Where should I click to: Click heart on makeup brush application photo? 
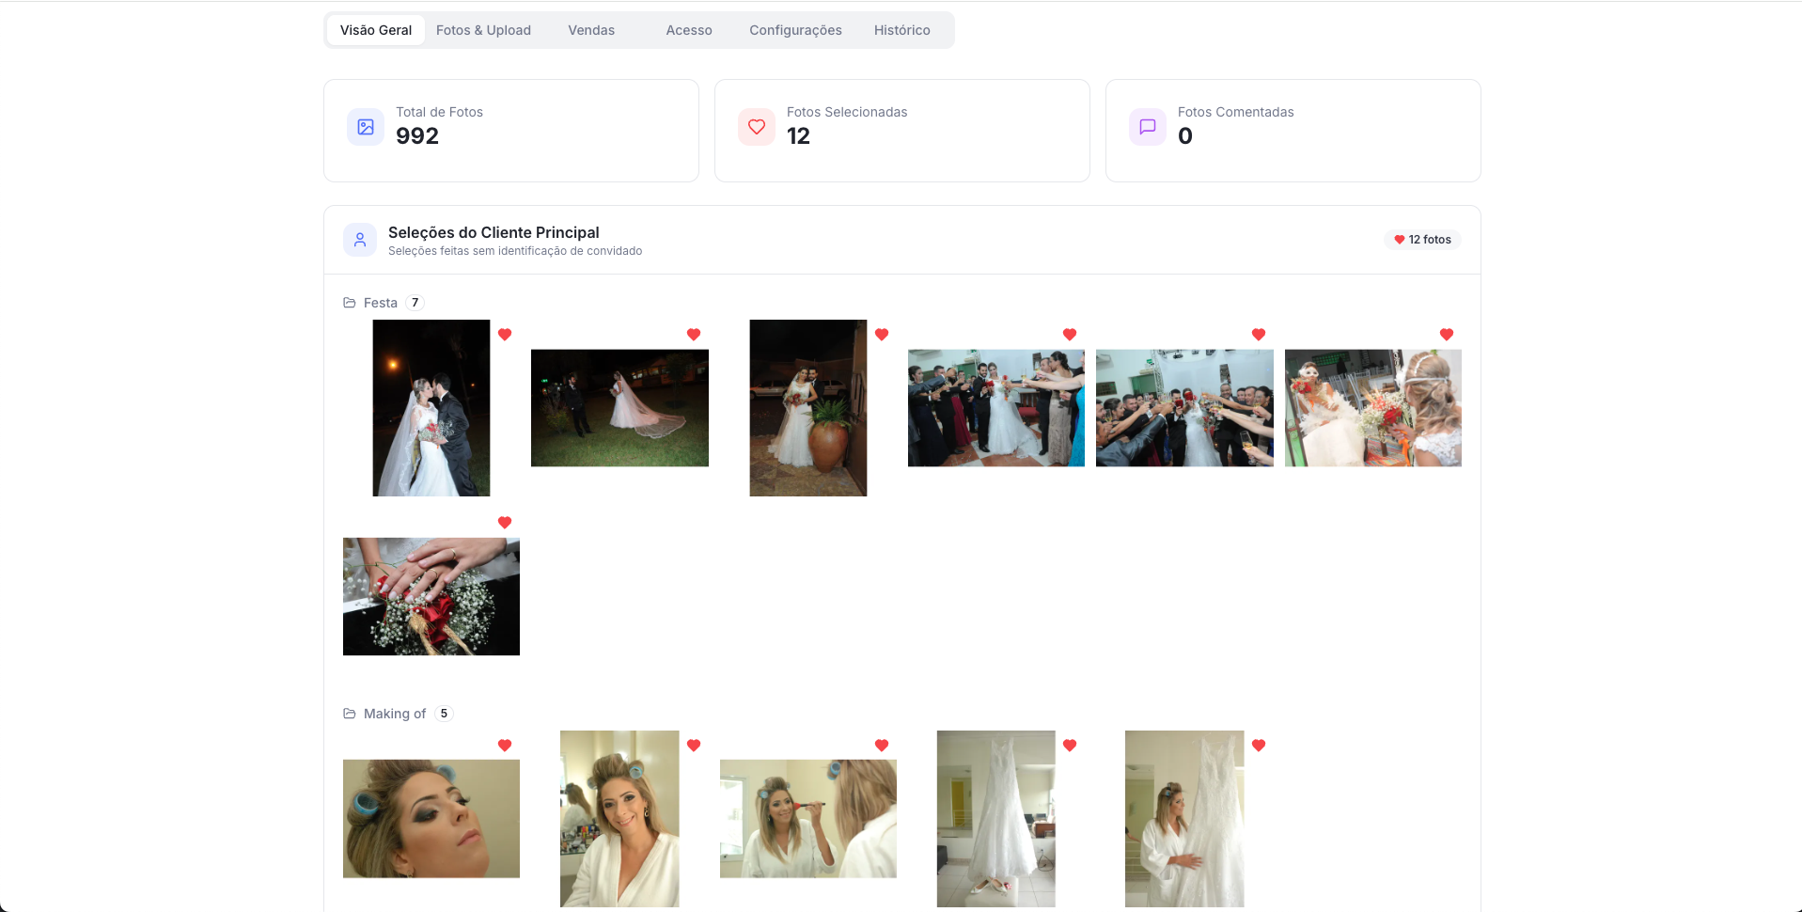pyautogui.click(x=882, y=746)
